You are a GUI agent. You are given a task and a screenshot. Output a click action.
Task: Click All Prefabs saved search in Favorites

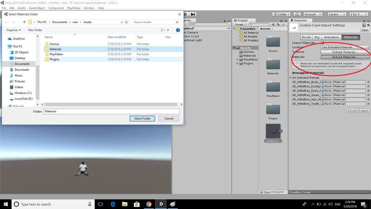pyautogui.click(x=249, y=40)
